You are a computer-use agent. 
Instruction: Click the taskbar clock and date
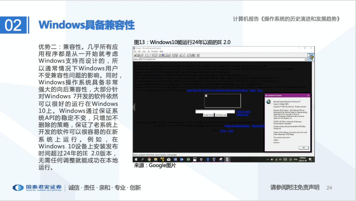point(303,159)
